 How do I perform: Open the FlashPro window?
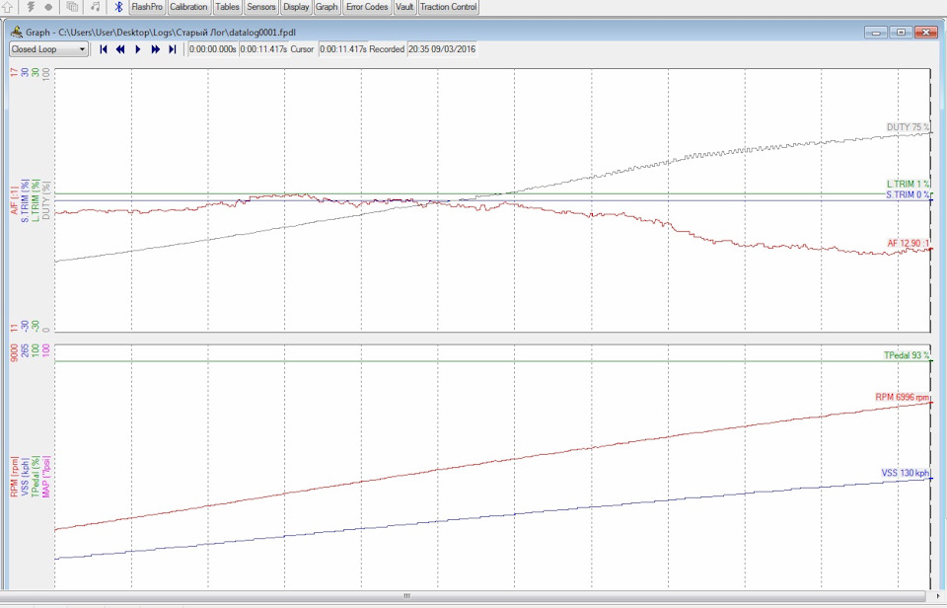click(x=147, y=7)
